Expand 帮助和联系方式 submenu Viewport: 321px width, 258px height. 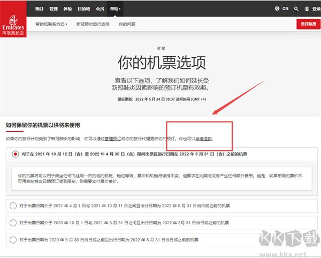(51, 24)
